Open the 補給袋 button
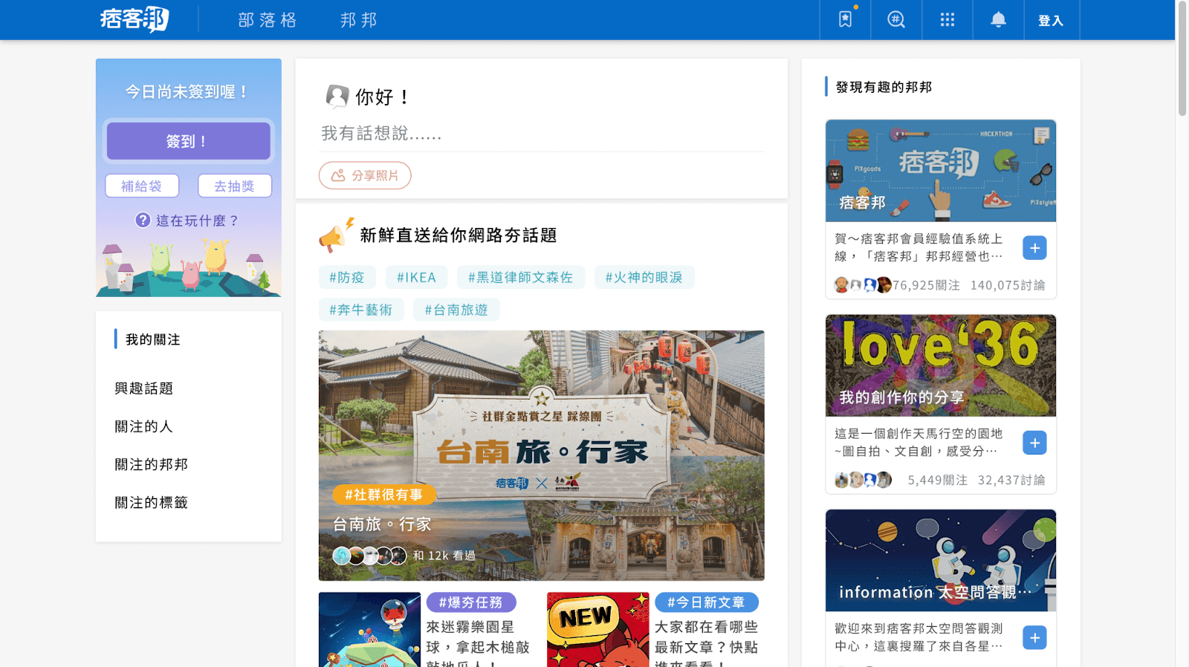The image size is (1189, 667). [x=142, y=186]
